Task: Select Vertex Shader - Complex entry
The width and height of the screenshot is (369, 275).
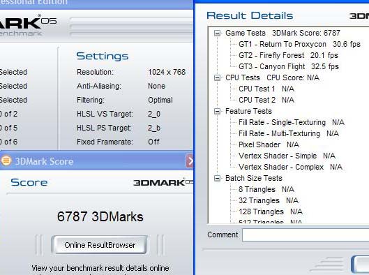Action: tap(290, 167)
